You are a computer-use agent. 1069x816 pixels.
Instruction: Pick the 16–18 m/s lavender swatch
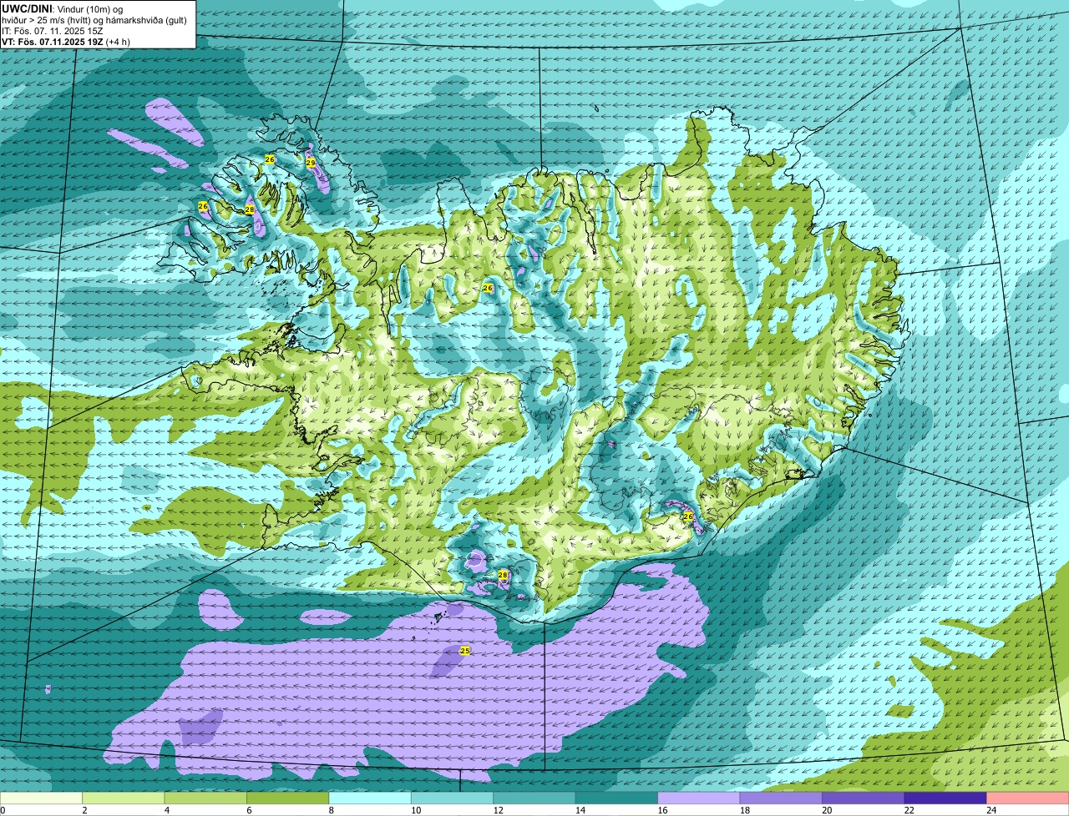698,798
